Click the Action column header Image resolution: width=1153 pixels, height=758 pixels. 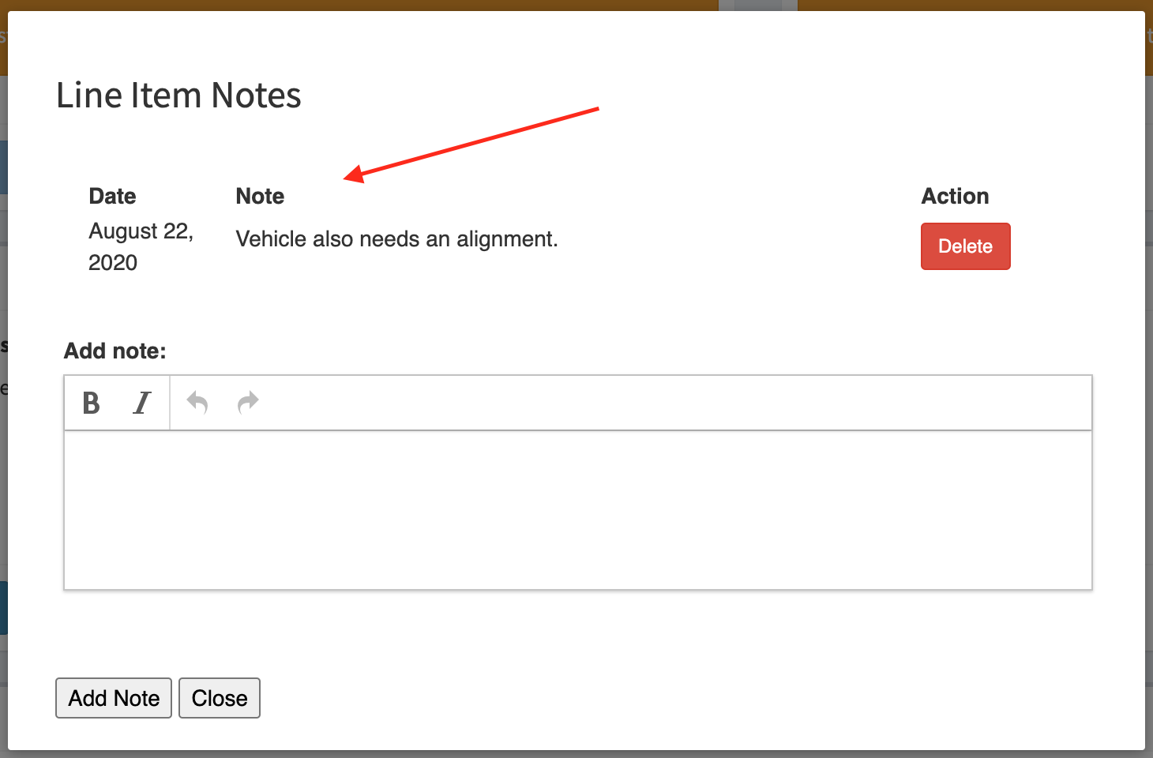tap(955, 196)
